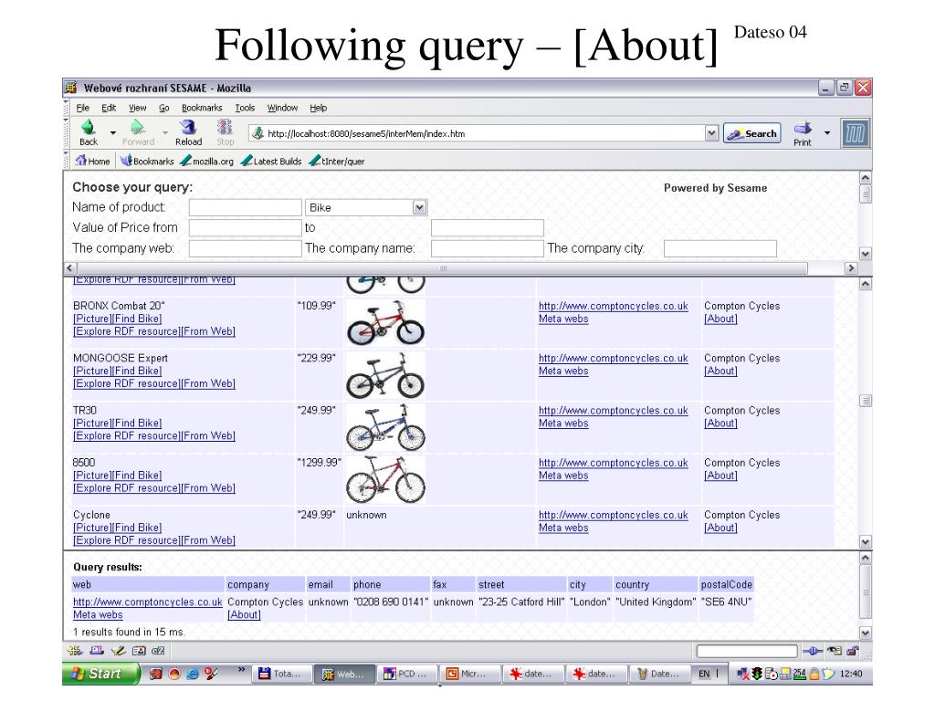Open Navigator from status bar component icons
This screenshot has height=701, width=935.
pos(75,650)
